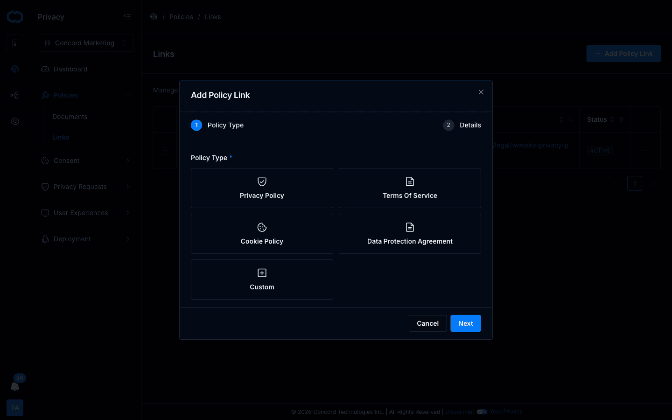
Task: Click the home icon in the breadcrumb
Action: pyautogui.click(x=154, y=17)
